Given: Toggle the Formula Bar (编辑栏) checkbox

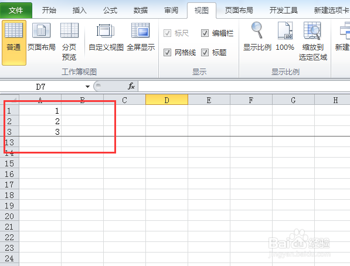Looking at the screenshot, I should (x=205, y=33).
